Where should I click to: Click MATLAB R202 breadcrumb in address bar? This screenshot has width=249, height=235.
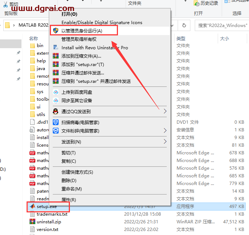pyautogui.click(x=33, y=25)
